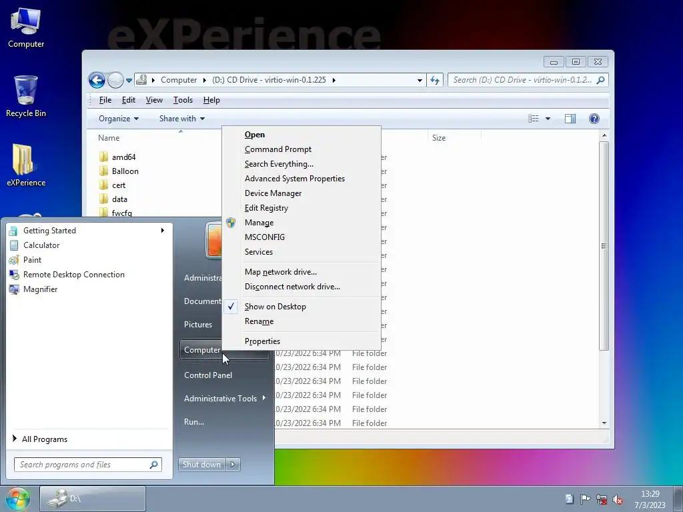The image size is (683, 512).
Task: Open the view options dropdown arrow
Action: tap(548, 119)
